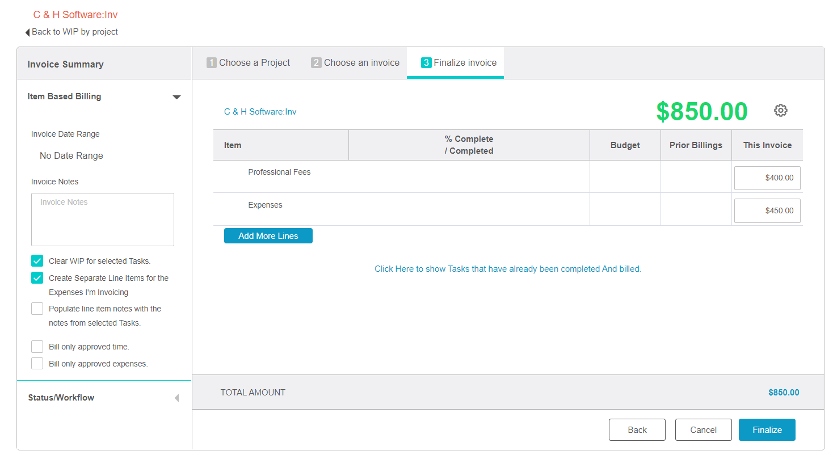Enable Populate line item notes checkbox
The image size is (833, 455).
(37, 309)
